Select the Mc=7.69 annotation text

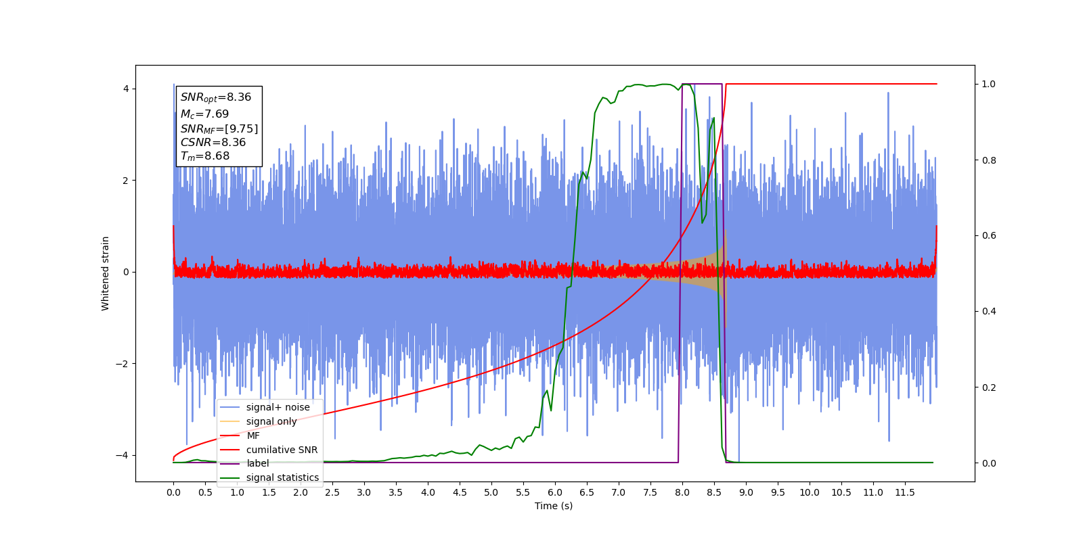(x=204, y=114)
